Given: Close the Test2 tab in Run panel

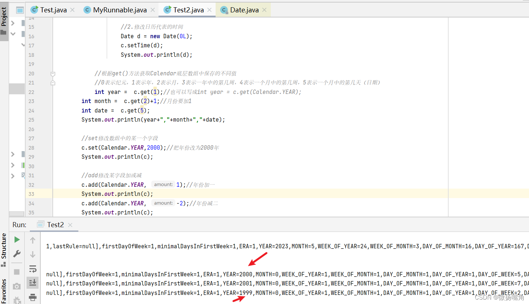Looking at the screenshot, I should 70,225.
